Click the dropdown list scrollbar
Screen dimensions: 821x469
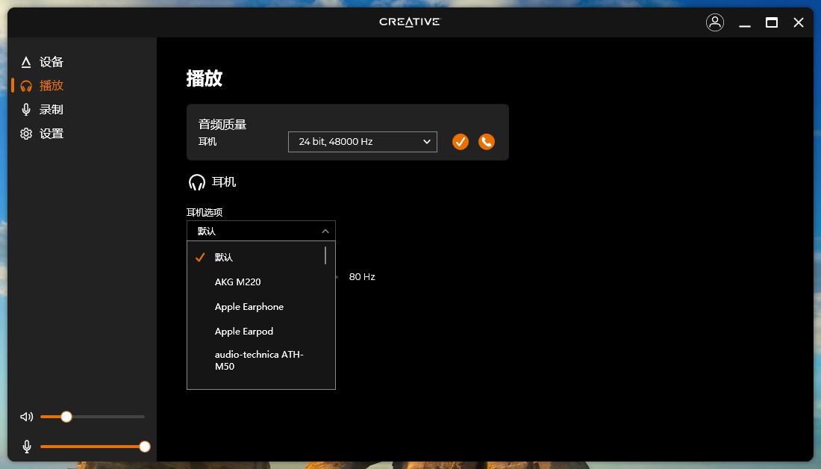pyautogui.click(x=325, y=255)
